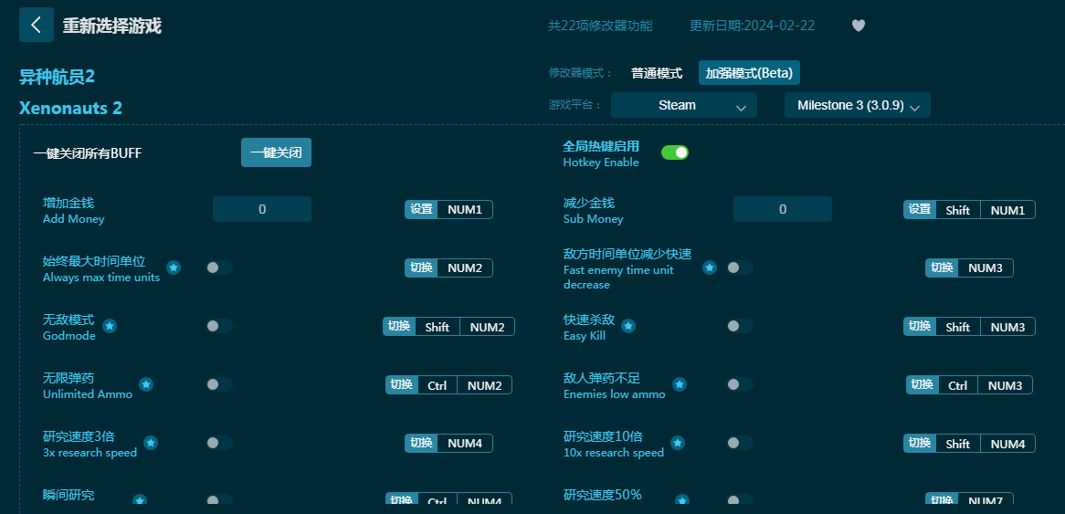
Task: Click star icon beside Easy Kill
Action: [628, 326]
